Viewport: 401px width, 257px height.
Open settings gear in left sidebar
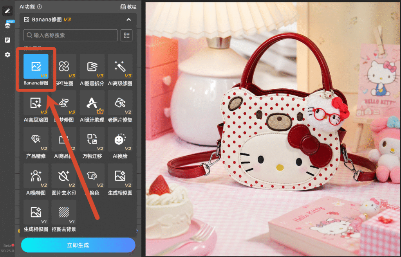point(7,54)
